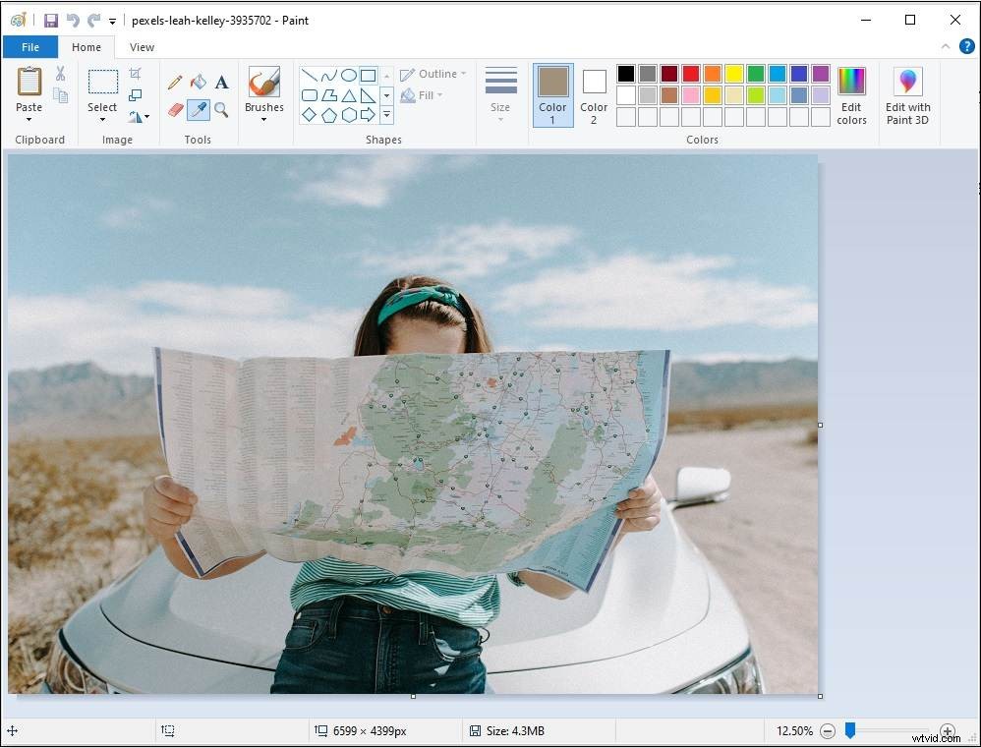Click the zoom in button on the status bar
981x748 pixels.
948,730
